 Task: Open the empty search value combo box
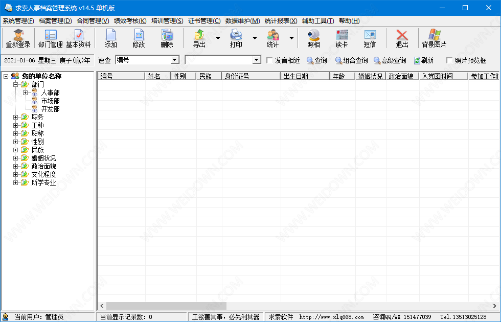(257, 60)
